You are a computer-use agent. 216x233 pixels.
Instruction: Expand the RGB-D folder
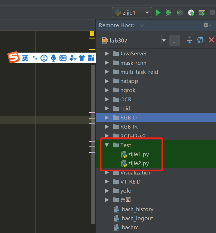107,118
